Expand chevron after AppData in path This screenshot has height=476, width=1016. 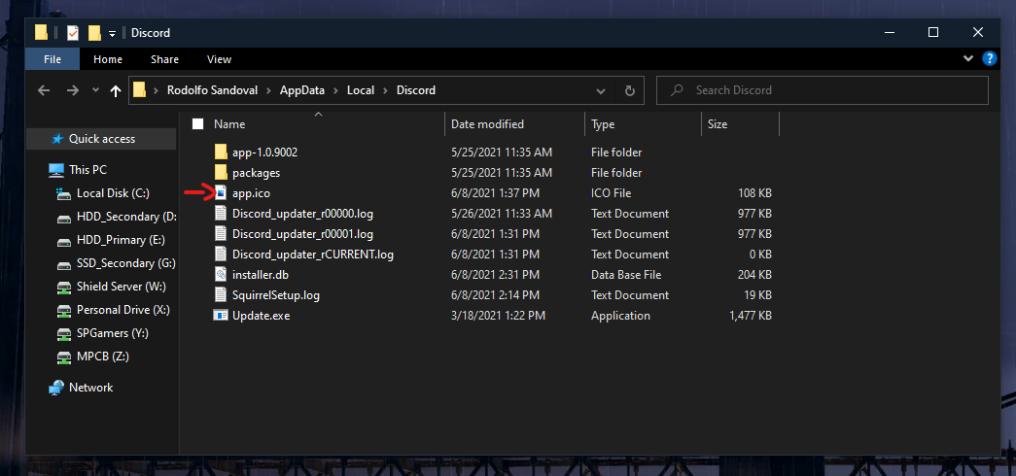coord(335,90)
